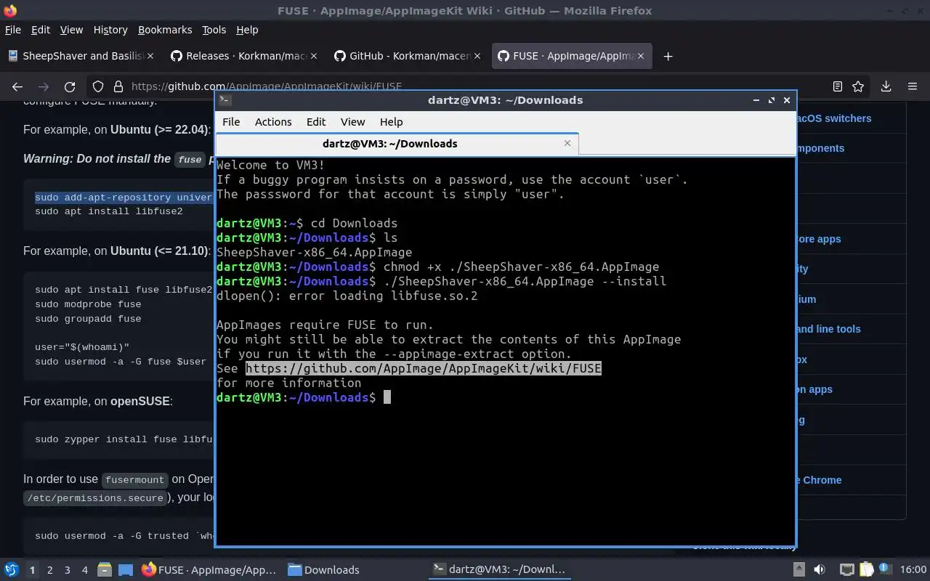Viewport: 930px width, 581px height.
Task: Go back in Firefox with back arrow
Action: coord(17,86)
